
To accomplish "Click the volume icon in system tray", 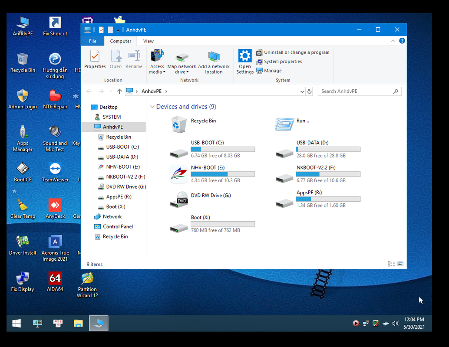I will point(396,324).
